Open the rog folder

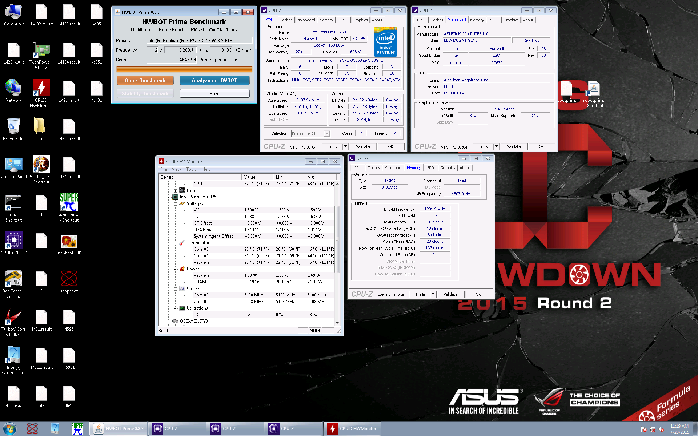pyautogui.click(x=41, y=129)
